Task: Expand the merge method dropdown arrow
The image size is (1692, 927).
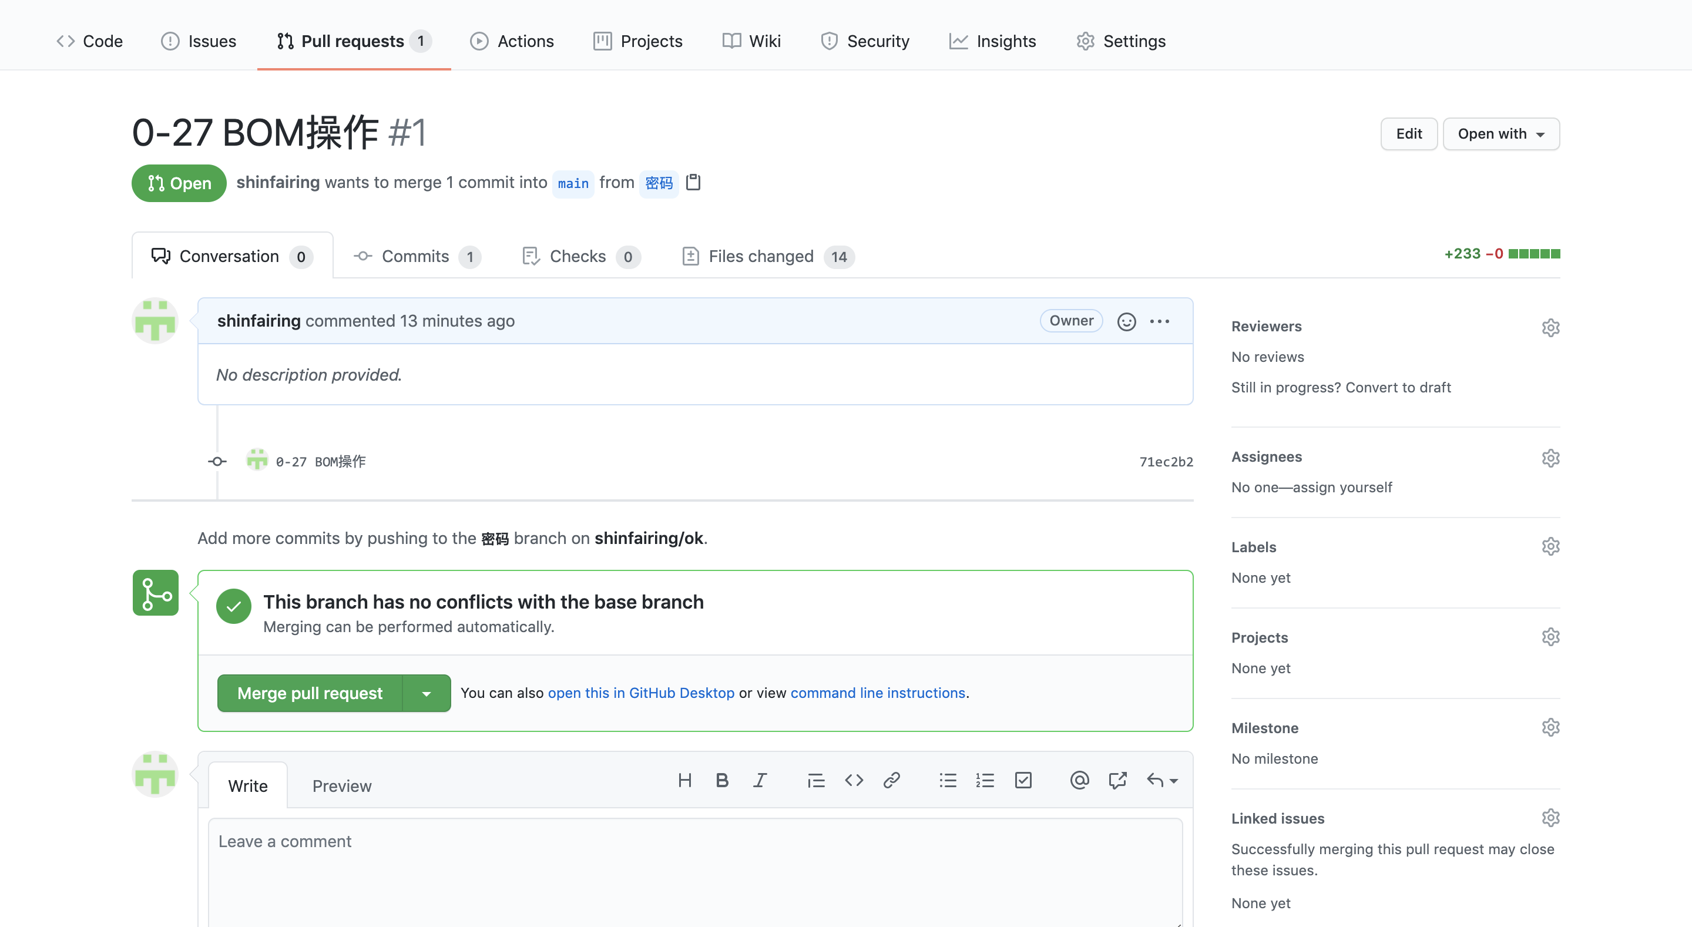Action: (x=427, y=693)
